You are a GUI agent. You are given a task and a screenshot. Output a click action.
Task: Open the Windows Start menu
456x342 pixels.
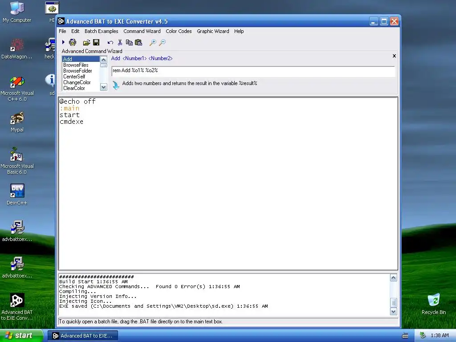(x=21, y=335)
